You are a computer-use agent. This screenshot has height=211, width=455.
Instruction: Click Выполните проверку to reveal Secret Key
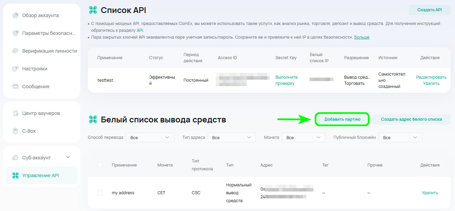[x=287, y=80]
